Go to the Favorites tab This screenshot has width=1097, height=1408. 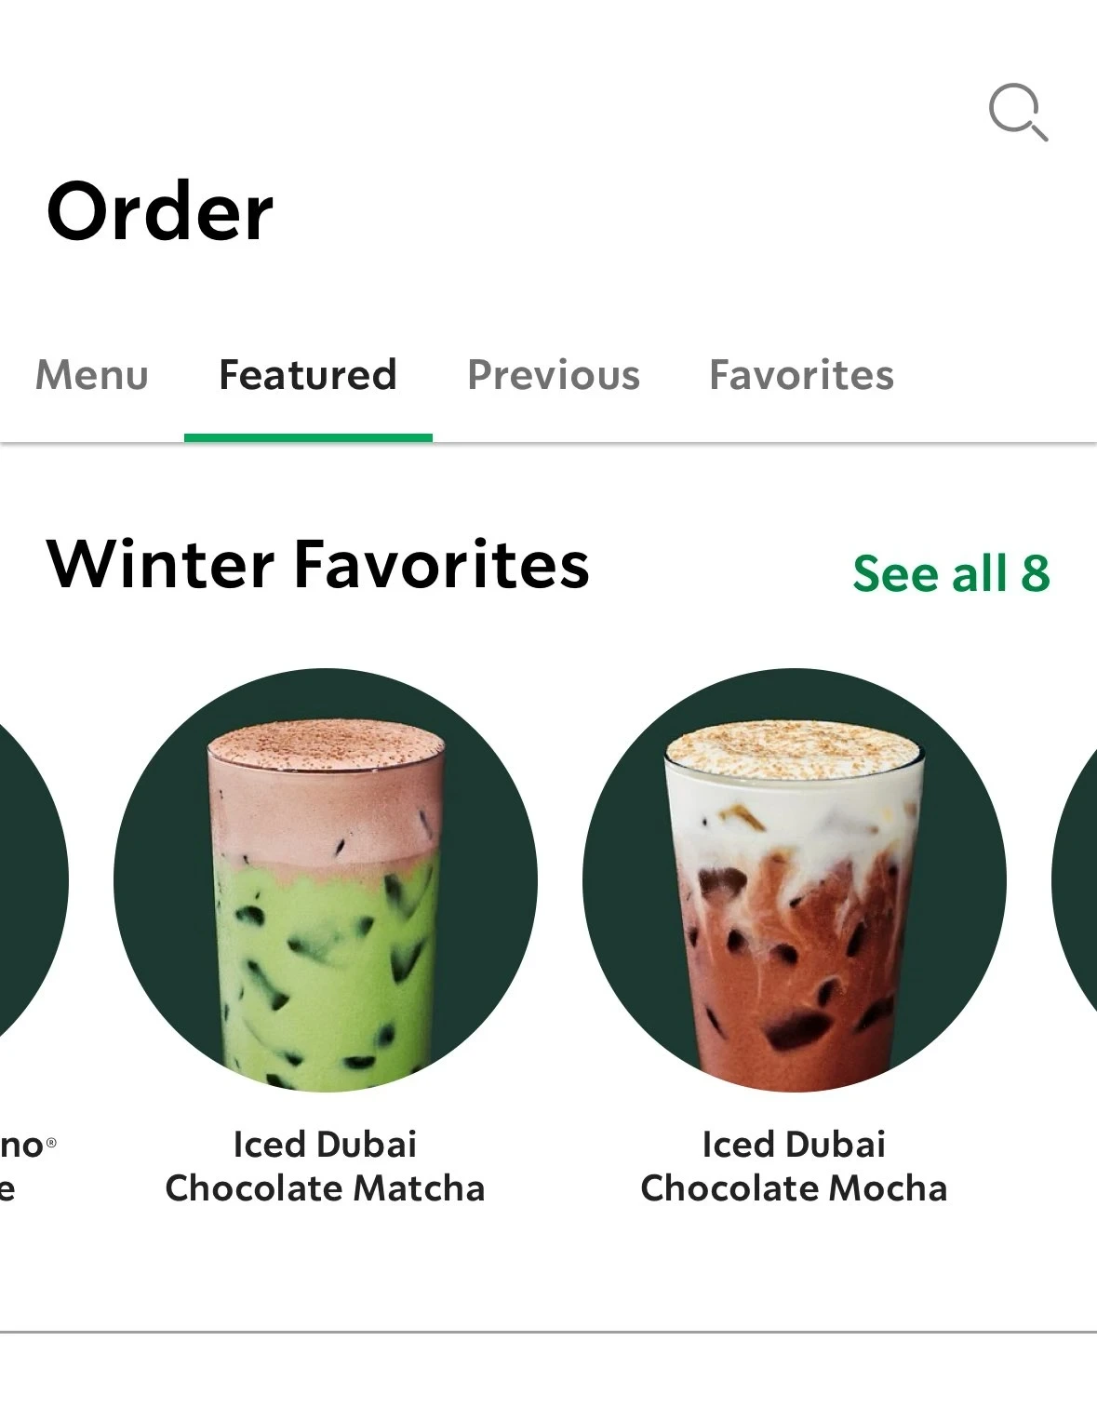tap(801, 375)
